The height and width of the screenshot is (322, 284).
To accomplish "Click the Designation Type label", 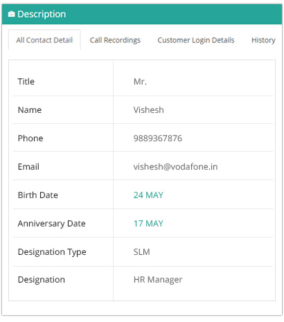I will (x=52, y=252).
